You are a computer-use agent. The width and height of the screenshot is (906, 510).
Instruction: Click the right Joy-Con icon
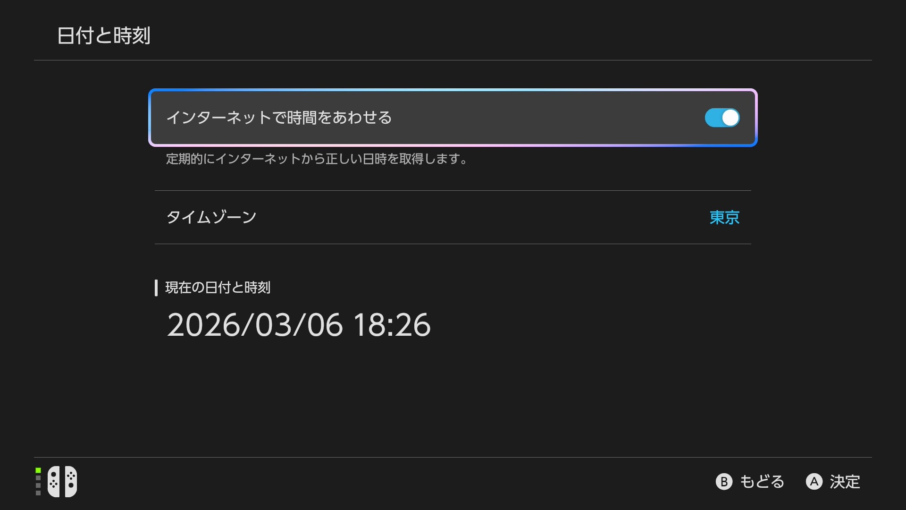coord(71,482)
